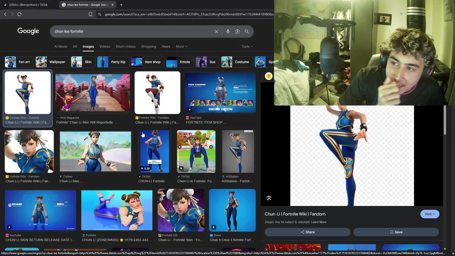Expand the More search options dropdown
The image size is (455, 256).
pos(181,47)
